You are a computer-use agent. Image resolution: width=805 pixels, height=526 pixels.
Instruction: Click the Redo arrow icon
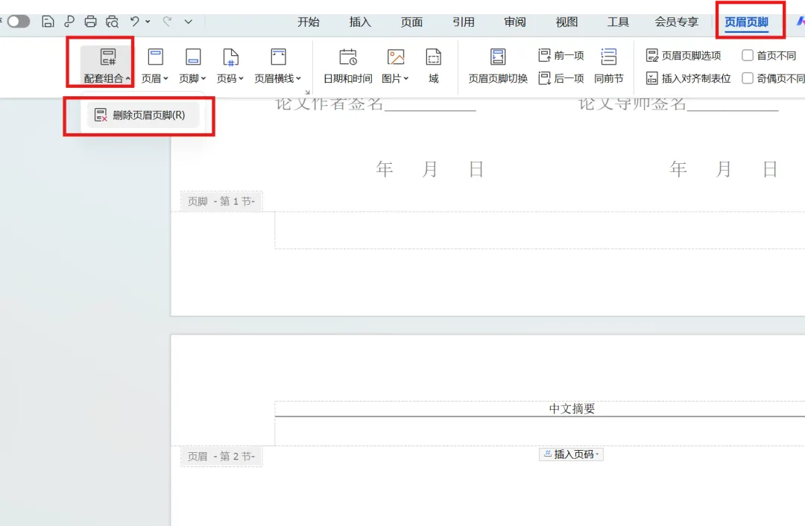pyautogui.click(x=167, y=22)
